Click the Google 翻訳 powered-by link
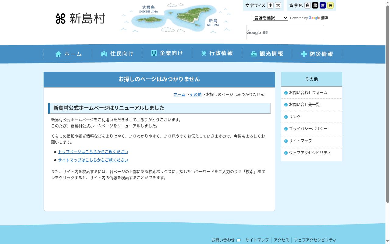The width and height of the screenshot is (390, 244). pyautogui.click(x=318, y=18)
